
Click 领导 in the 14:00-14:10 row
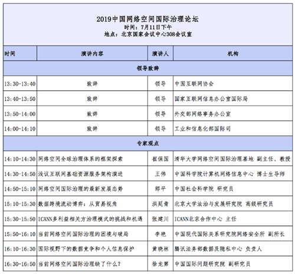(x=160, y=129)
